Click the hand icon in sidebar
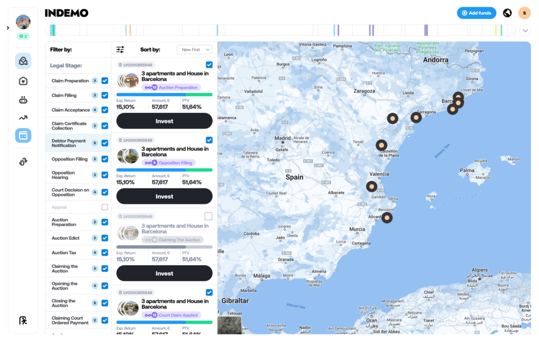This screenshot has height=341, width=539. click(x=23, y=161)
